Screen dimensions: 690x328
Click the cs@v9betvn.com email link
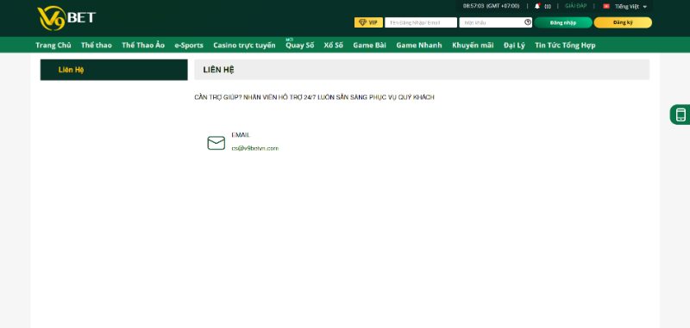255,148
